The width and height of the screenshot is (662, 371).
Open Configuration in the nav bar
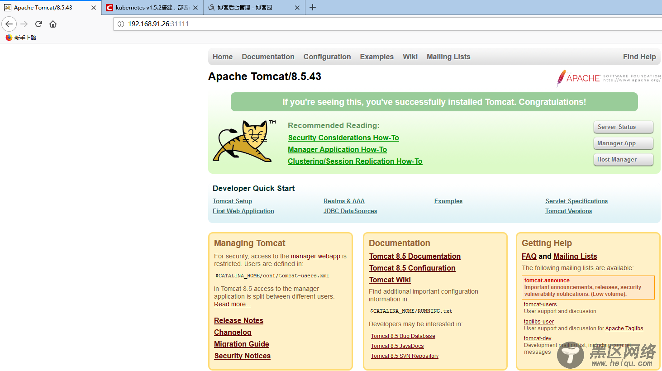click(x=327, y=57)
